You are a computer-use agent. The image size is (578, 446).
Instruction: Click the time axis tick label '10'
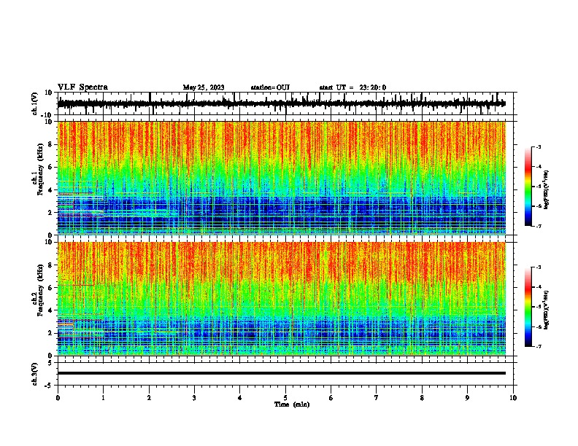pos(513,398)
